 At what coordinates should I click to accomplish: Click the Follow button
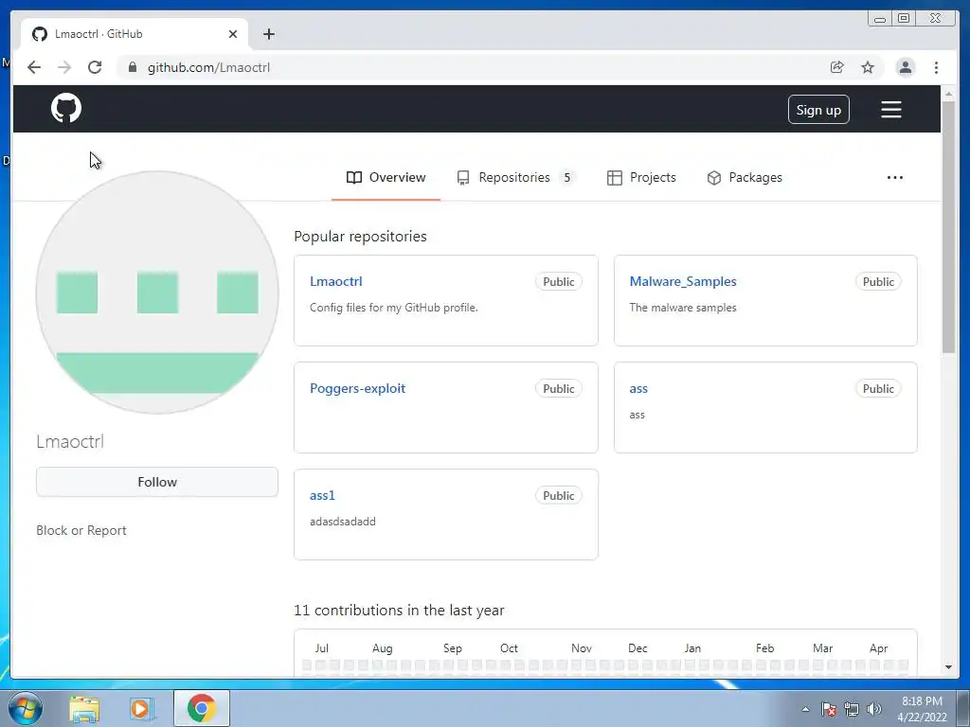point(157,482)
